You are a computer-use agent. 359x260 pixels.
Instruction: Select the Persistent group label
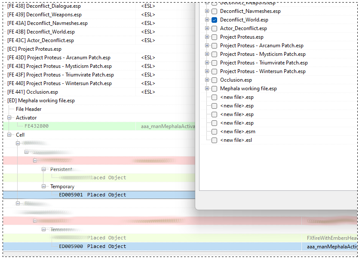coord(61,169)
